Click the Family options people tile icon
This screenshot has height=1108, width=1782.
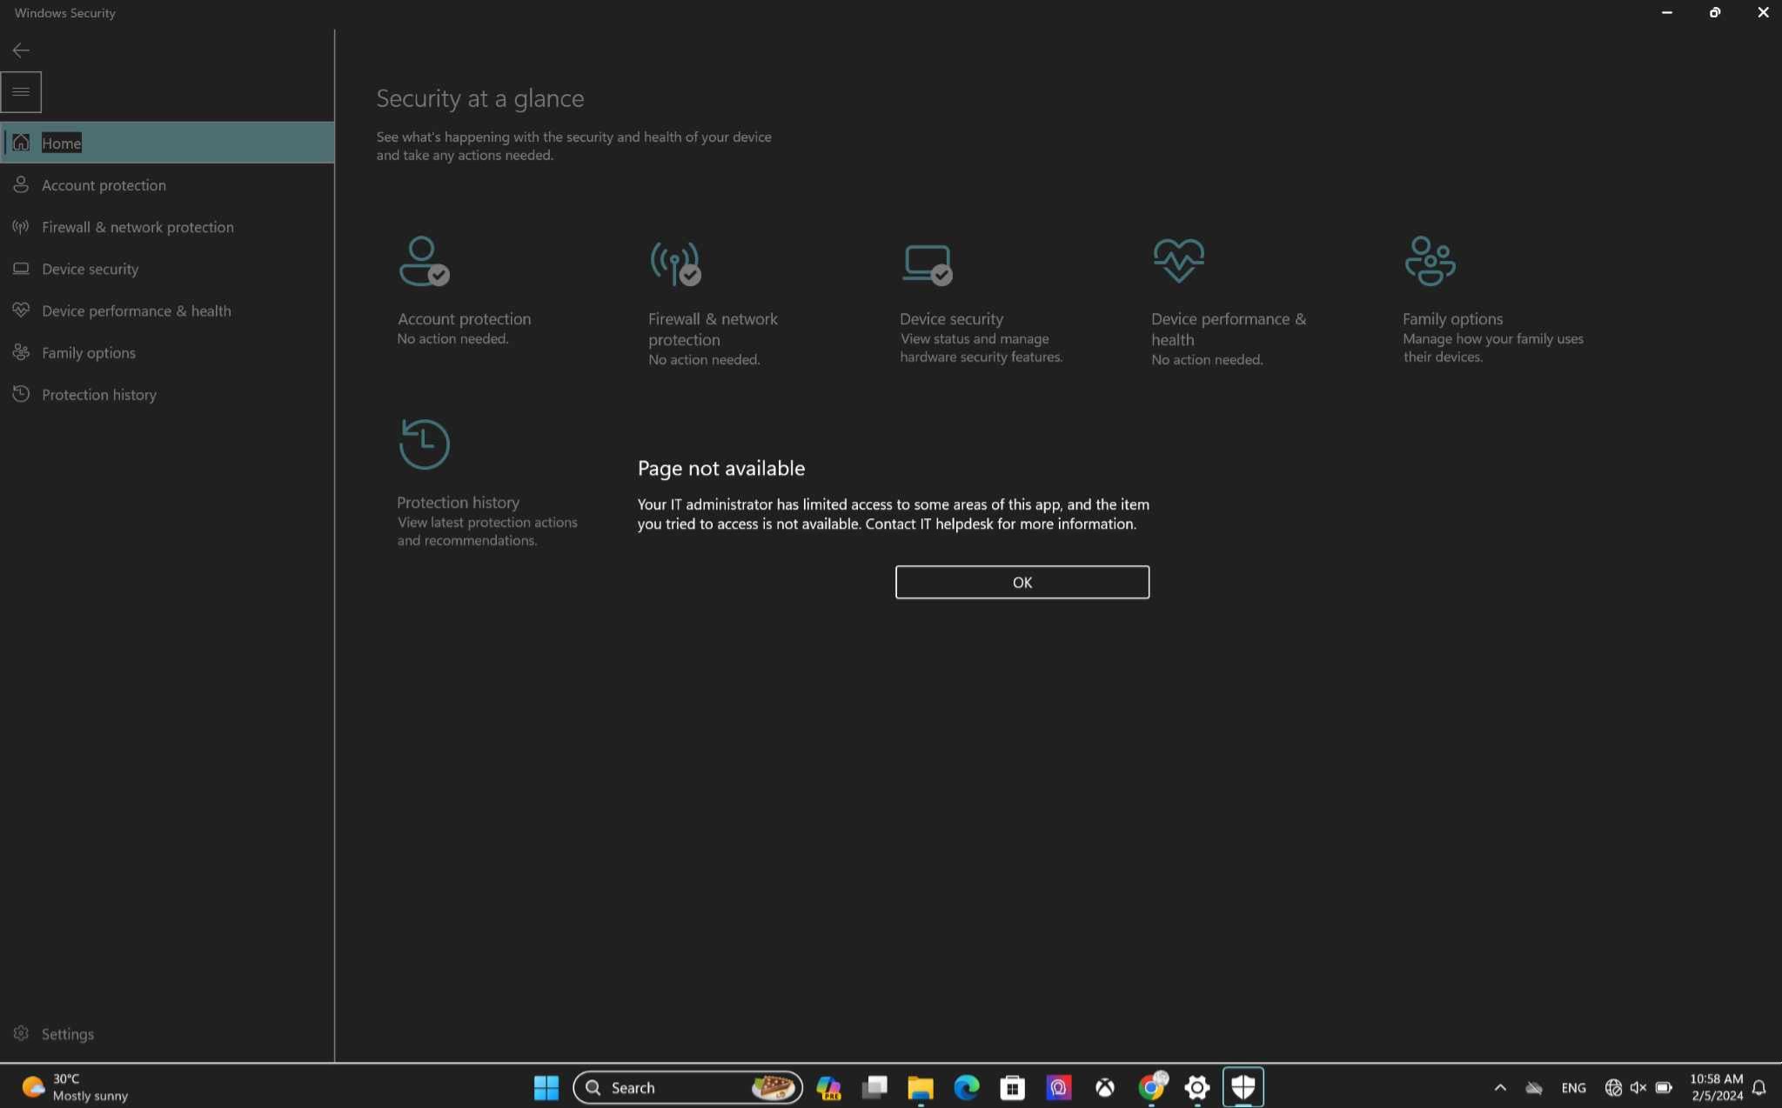tap(1429, 261)
